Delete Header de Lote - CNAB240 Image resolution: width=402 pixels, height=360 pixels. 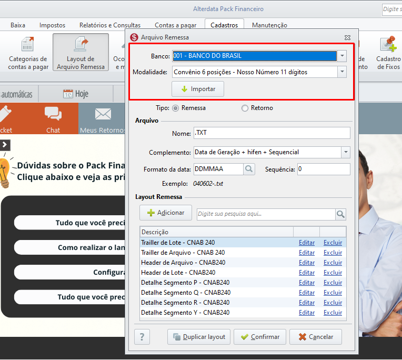point(333,273)
